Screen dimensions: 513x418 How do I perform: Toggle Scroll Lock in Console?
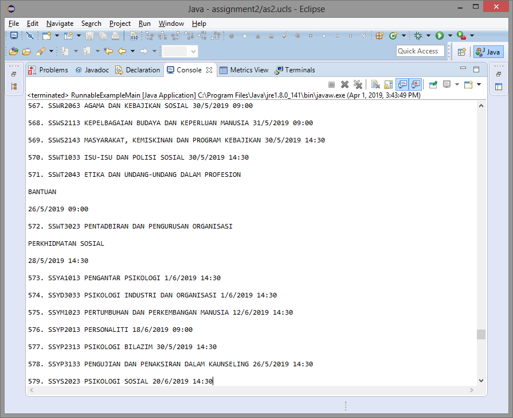(x=389, y=84)
